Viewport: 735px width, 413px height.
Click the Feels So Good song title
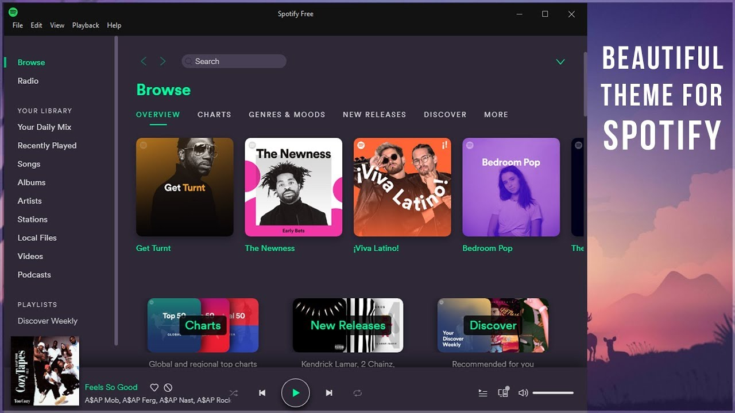[x=111, y=388]
